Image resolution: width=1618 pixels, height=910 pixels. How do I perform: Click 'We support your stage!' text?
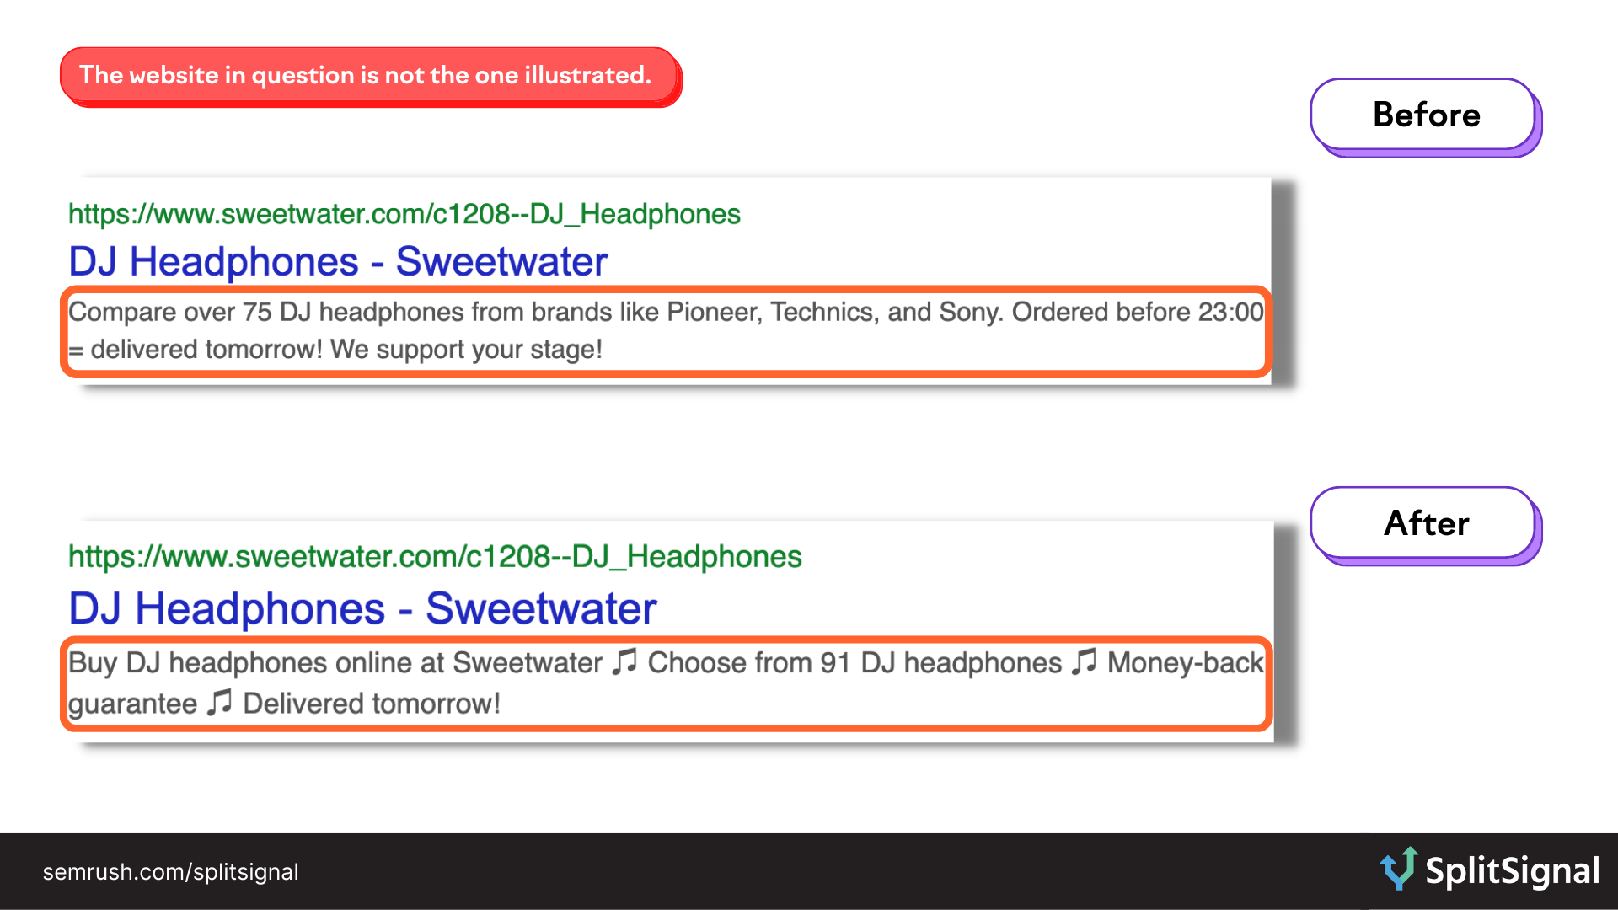[x=466, y=350]
